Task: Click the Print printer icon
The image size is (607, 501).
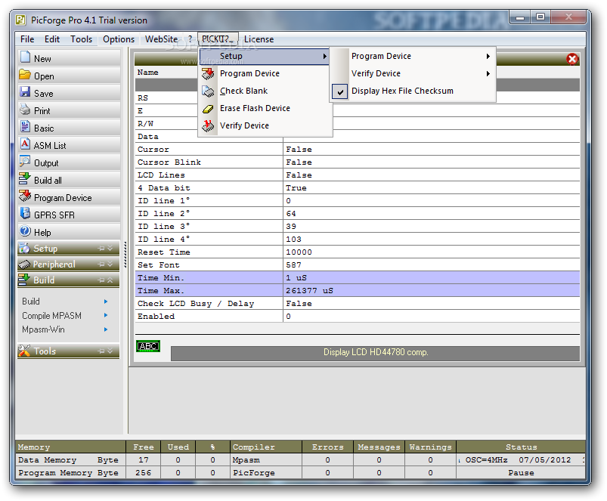Action: pyautogui.click(x=25, y=109)
